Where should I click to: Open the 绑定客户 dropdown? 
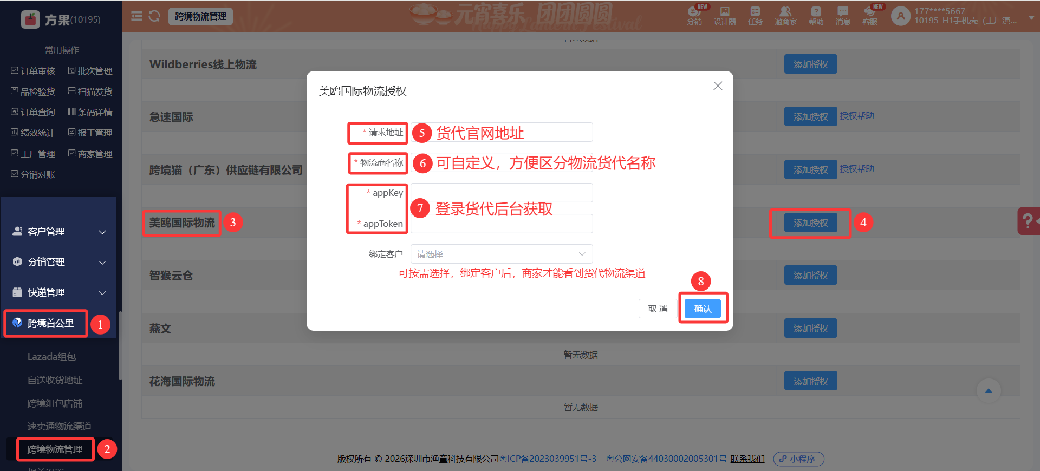tap(502, 254)
